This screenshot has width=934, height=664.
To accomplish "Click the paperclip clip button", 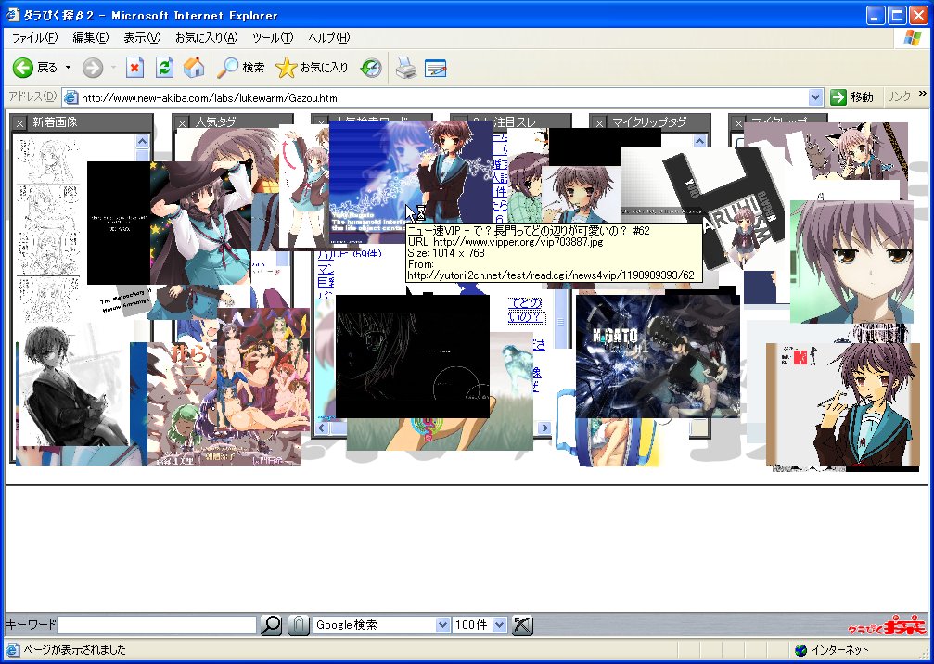I will (299, 625).
